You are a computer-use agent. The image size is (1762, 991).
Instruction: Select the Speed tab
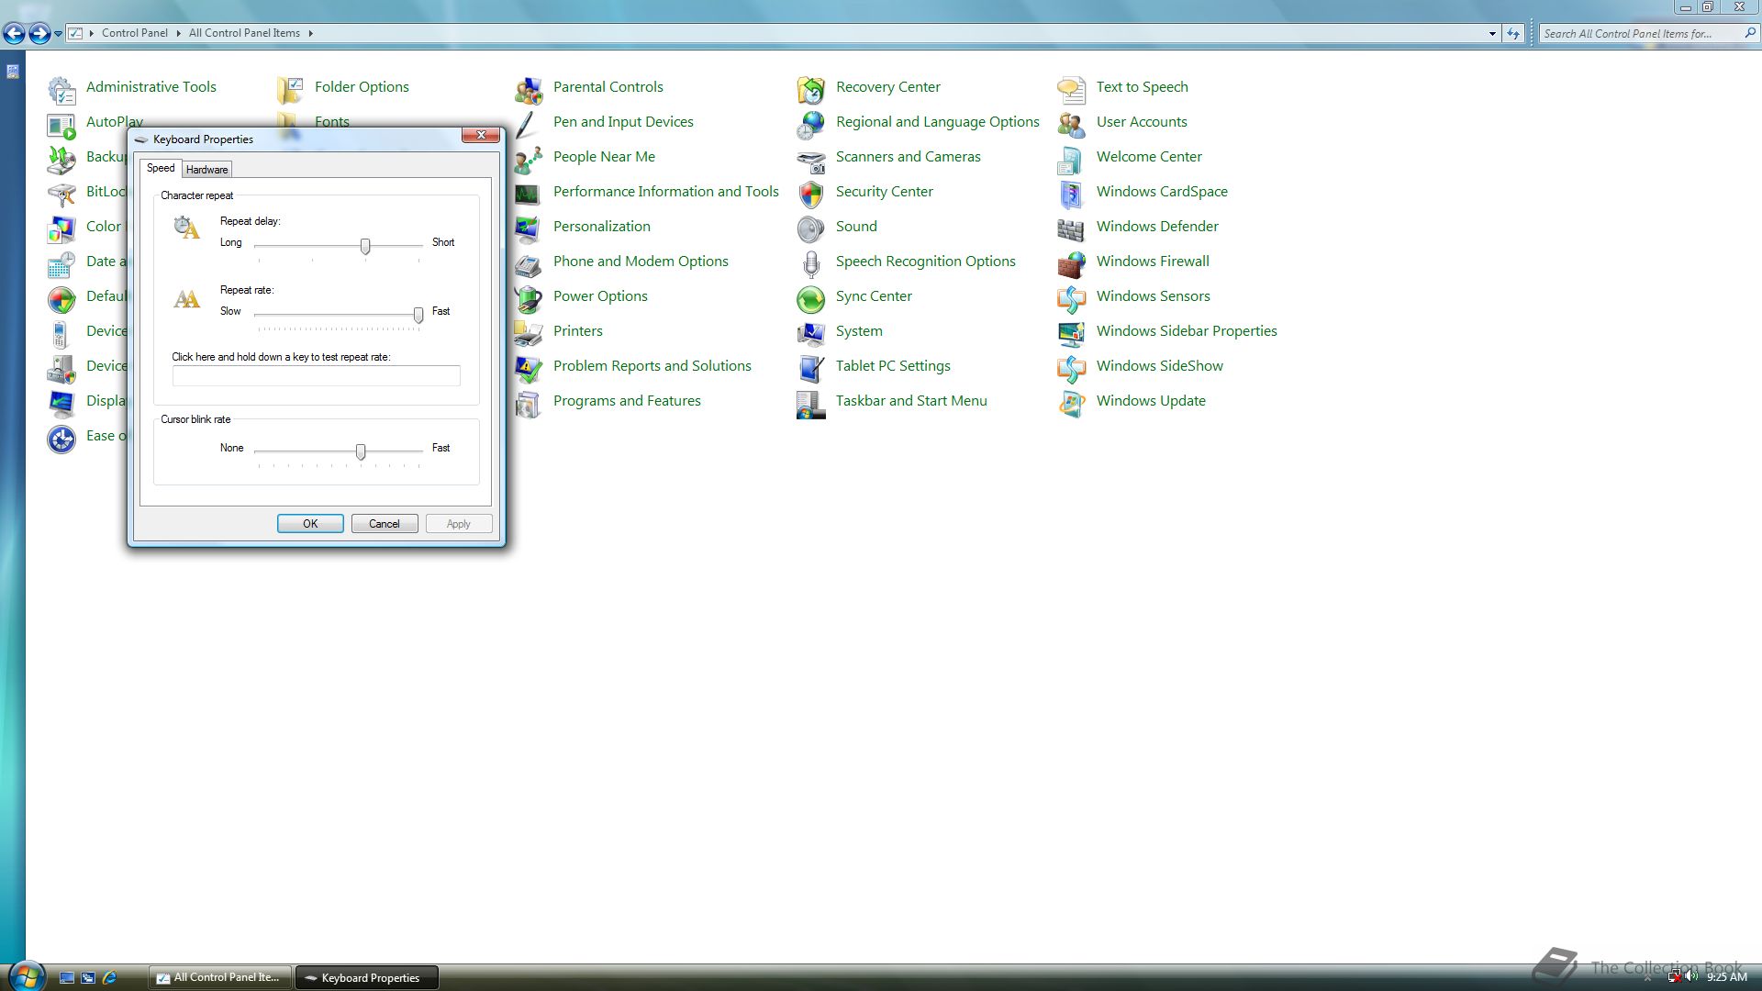point(161,168)
